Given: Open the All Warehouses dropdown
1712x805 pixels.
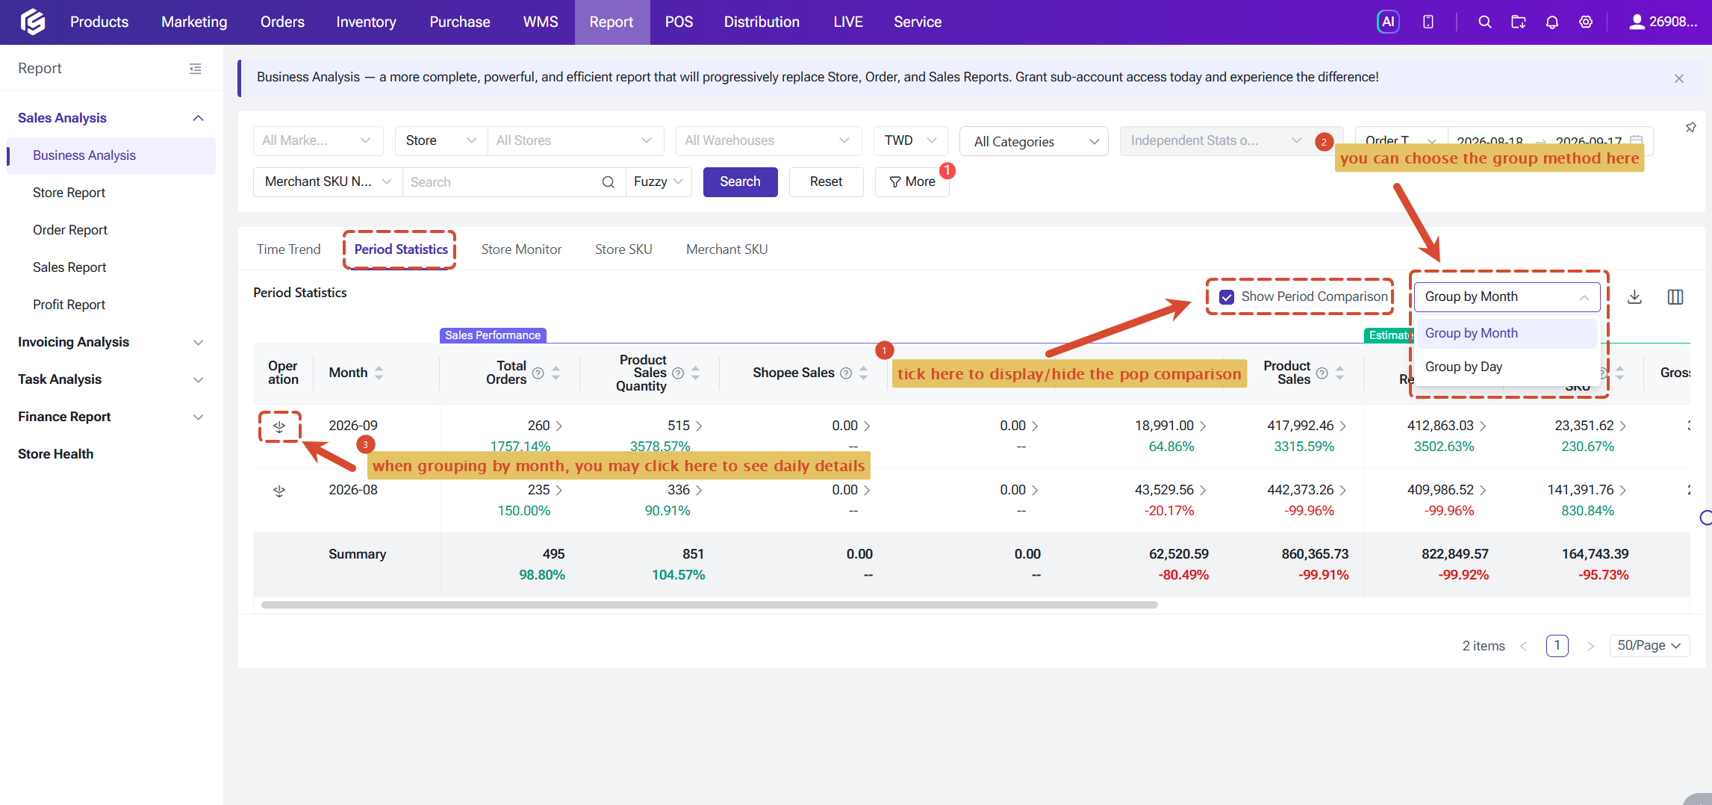Looking at the screenshot, I should pos(768,140).
